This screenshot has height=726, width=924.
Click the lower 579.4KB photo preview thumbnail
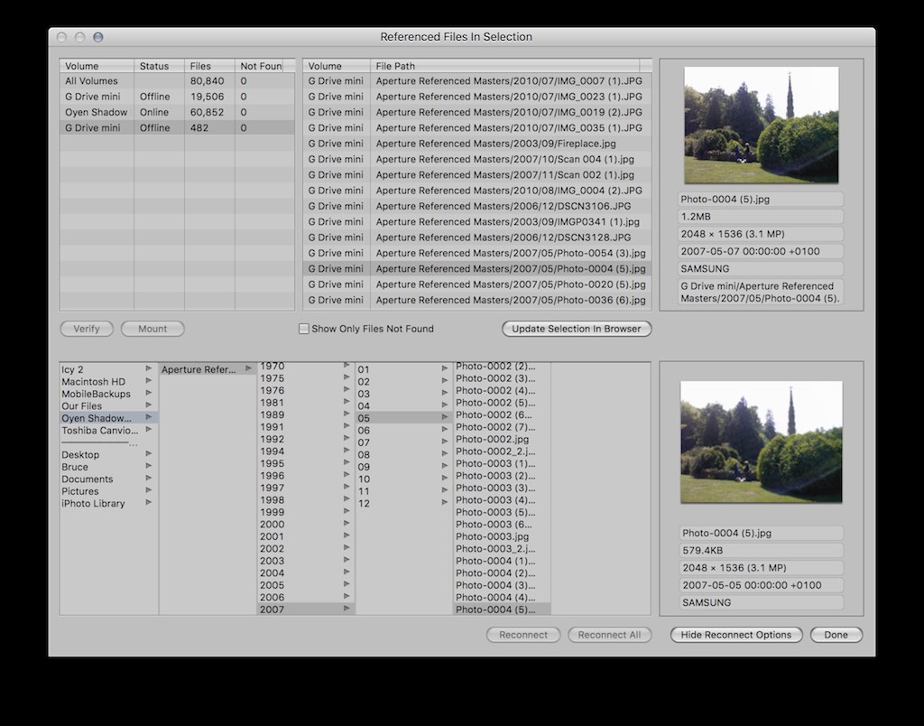click(x=762, y=442)
